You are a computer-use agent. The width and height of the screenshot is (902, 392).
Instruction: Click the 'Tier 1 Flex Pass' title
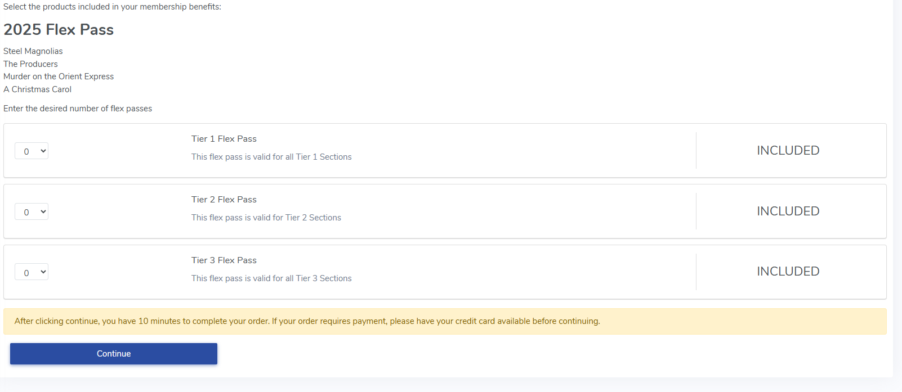(x=224, y=139)
